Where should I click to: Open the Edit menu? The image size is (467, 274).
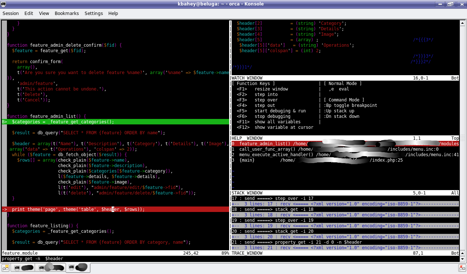click(29, 13)
